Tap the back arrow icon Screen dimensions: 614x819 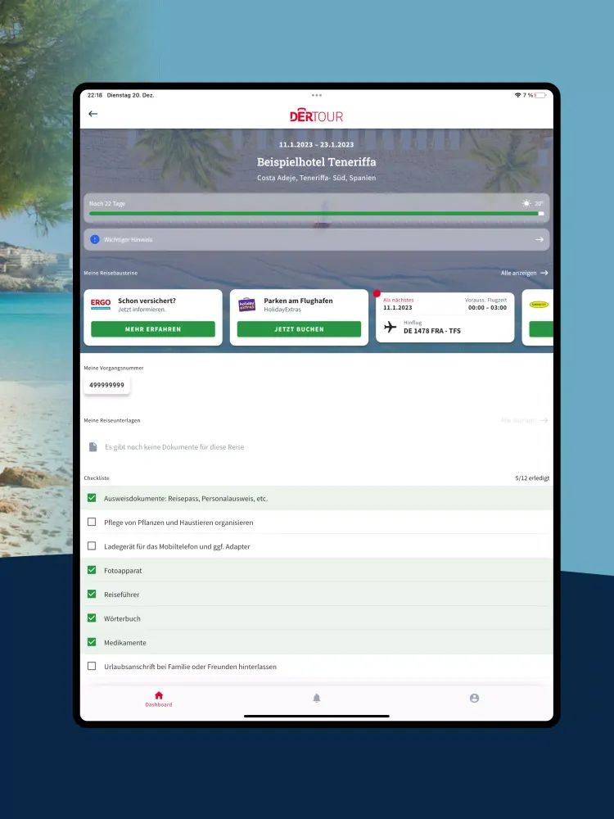coord(93,114)
